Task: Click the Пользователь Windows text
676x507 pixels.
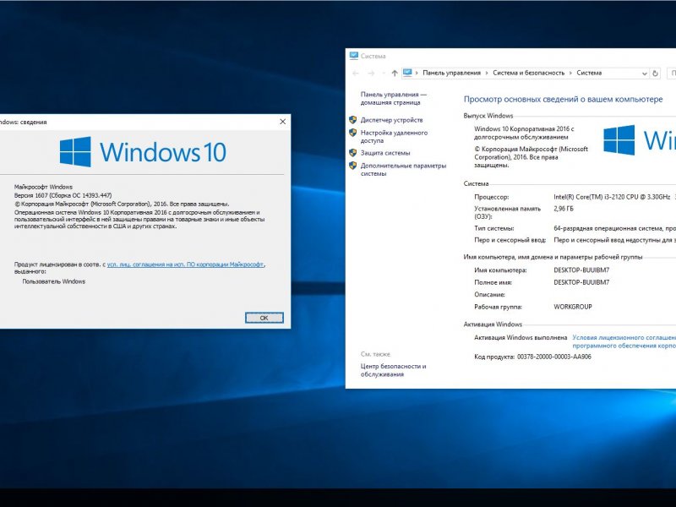Action: (x=53, y=281)
